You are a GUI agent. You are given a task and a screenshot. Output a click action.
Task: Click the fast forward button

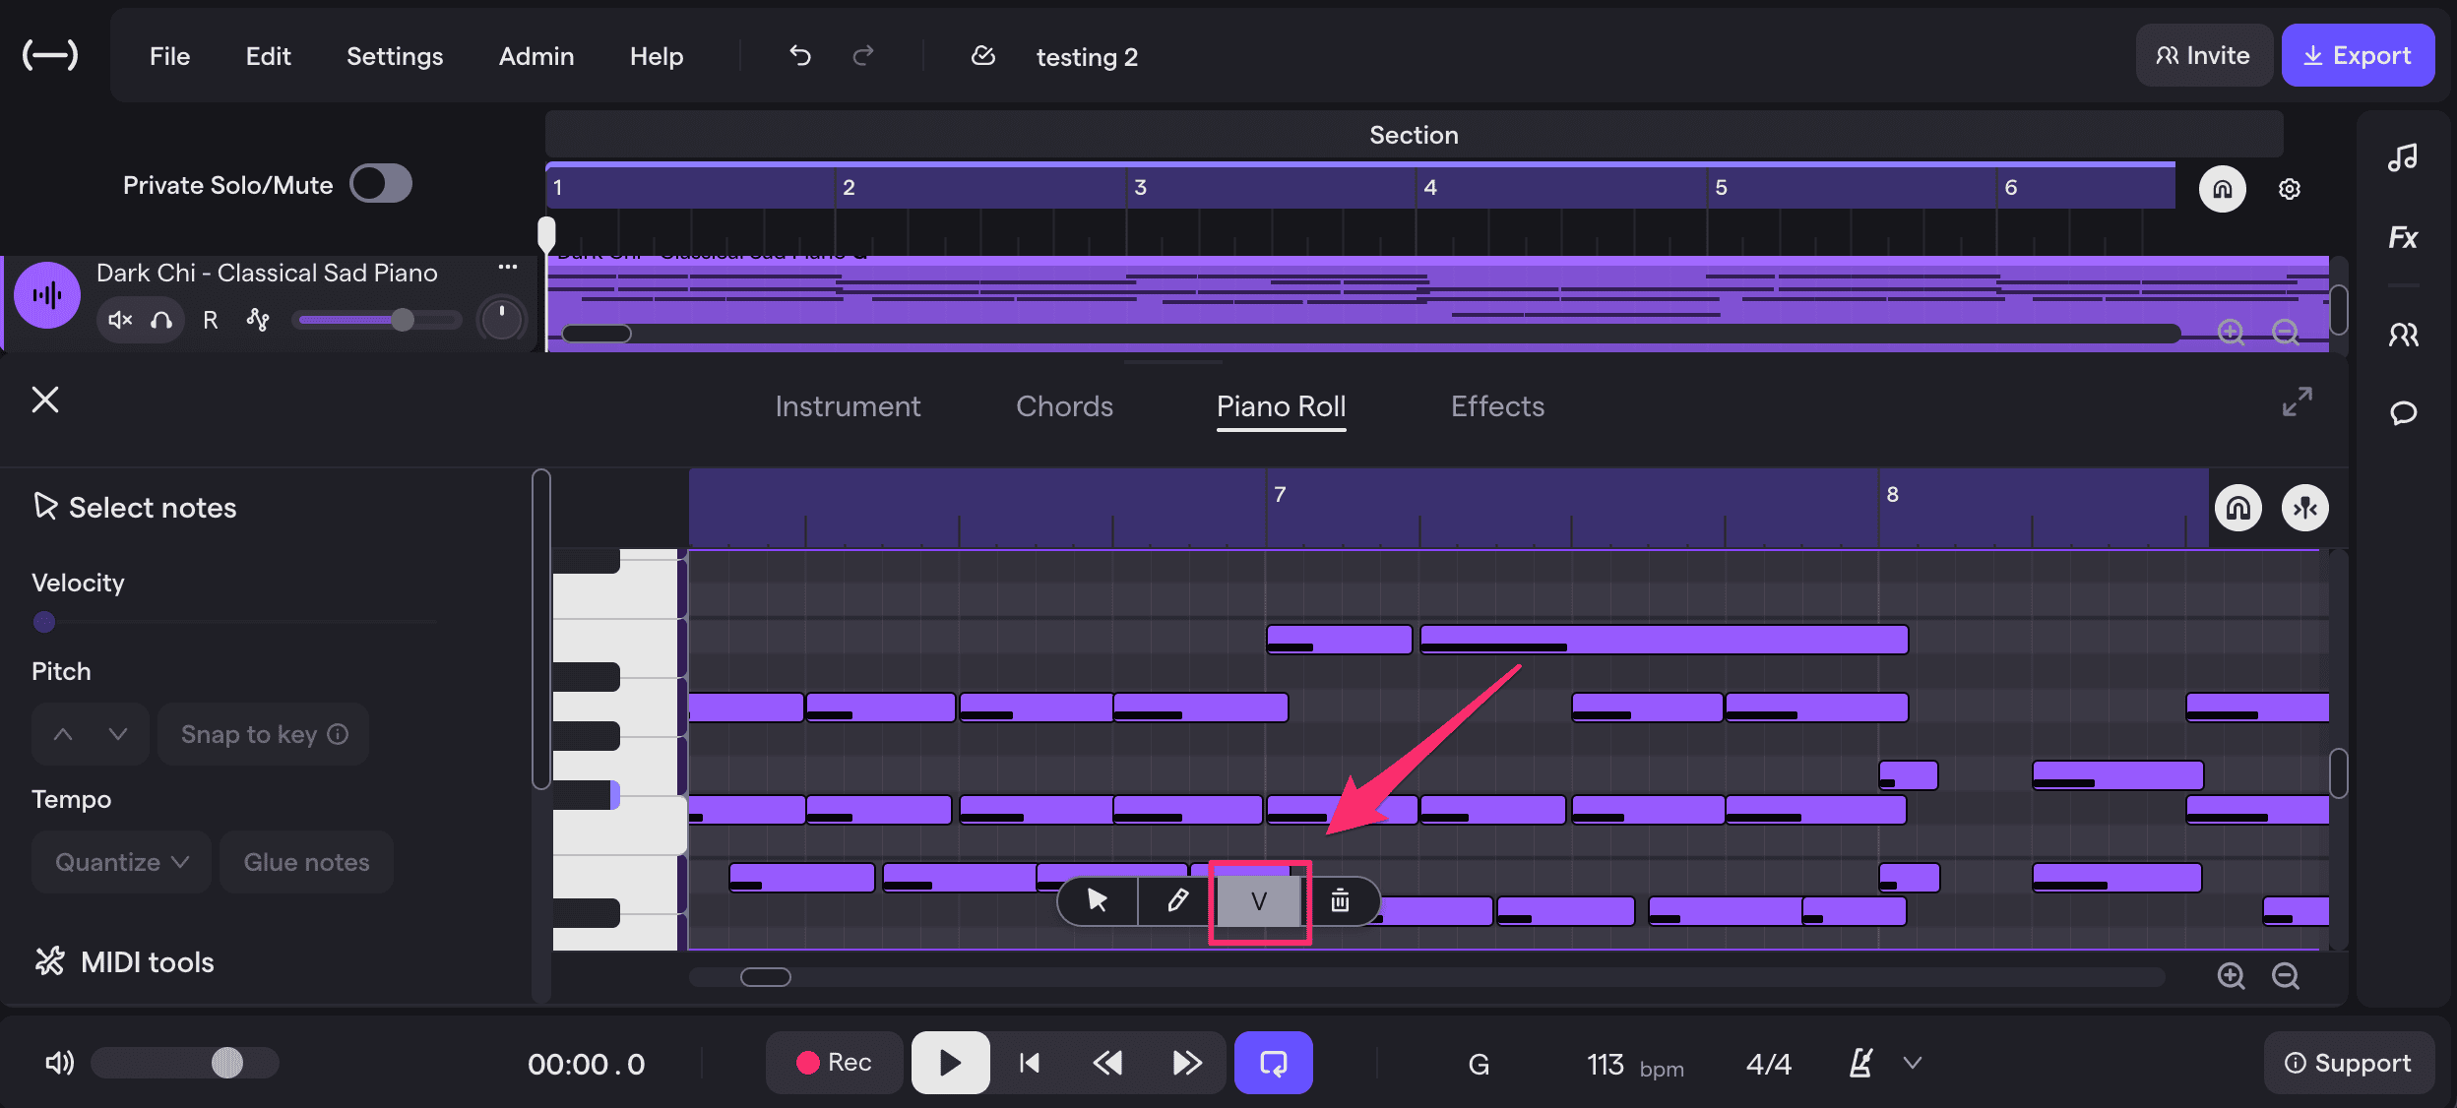tap(1187, 1063)
